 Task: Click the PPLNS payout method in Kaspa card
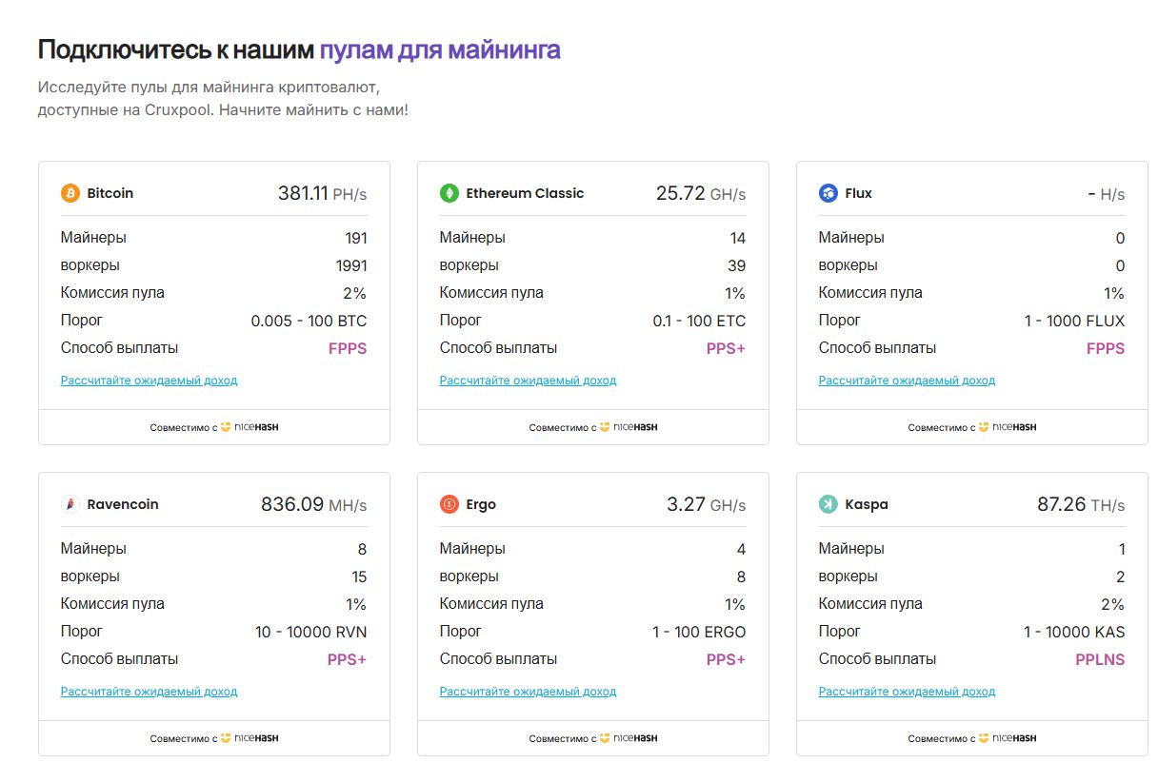tap(1100, 660)
